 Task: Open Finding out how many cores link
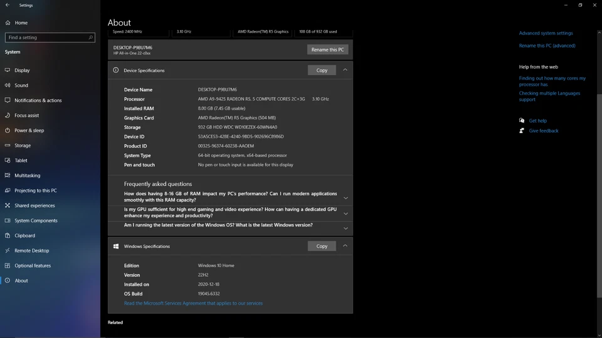(x=552, y=81)
